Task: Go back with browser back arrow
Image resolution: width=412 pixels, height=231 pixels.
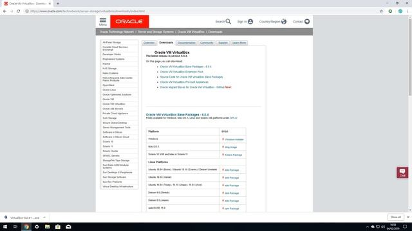Action: coord(5,12)
